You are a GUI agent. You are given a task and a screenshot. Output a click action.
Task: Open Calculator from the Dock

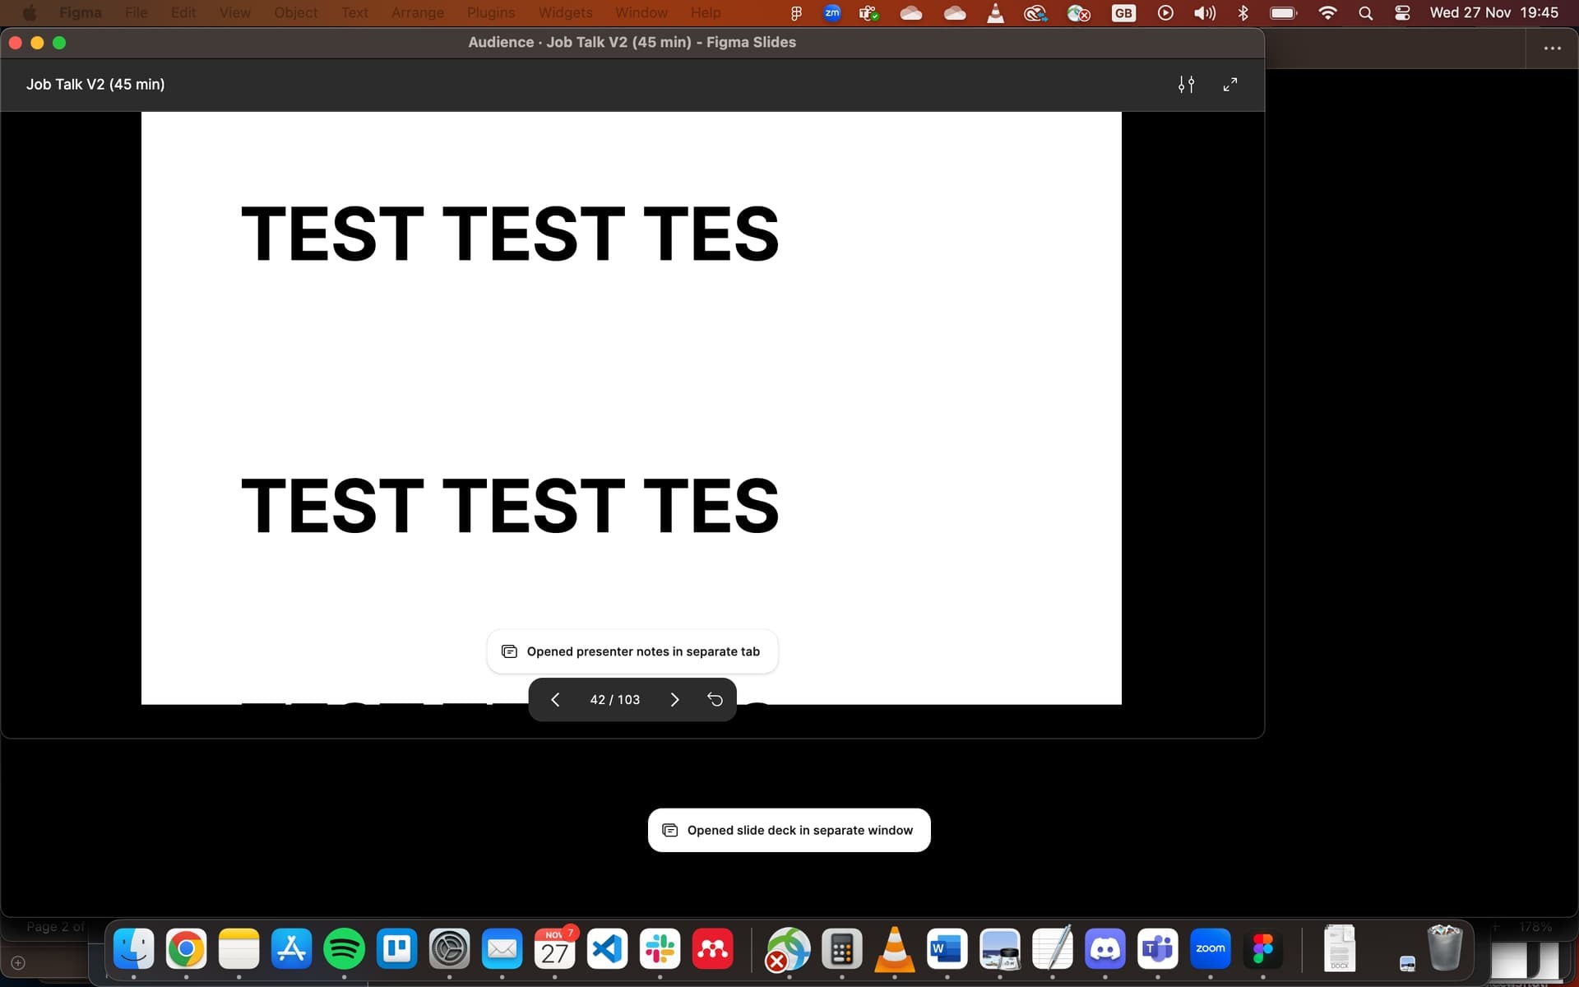pos(842,949)
